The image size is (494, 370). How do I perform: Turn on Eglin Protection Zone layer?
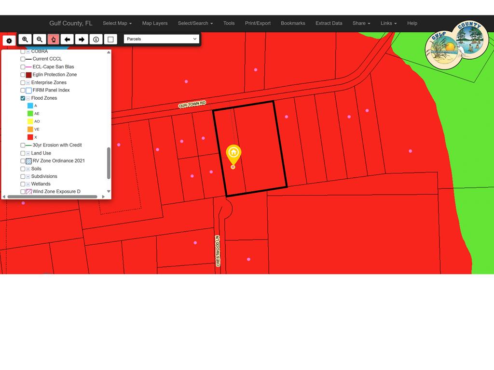tap(23, 75)
